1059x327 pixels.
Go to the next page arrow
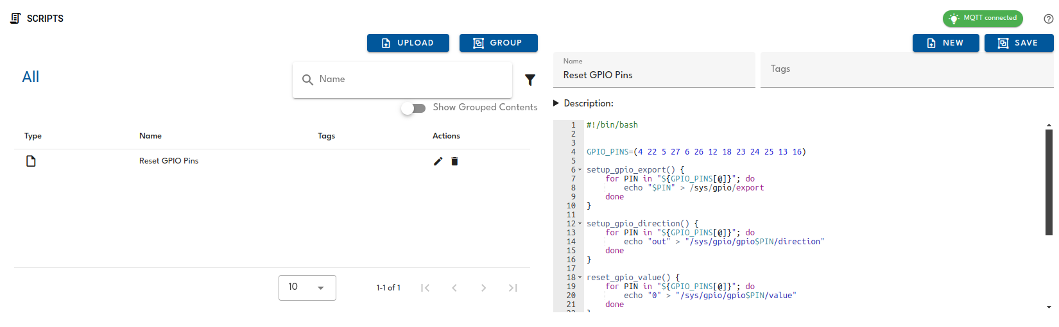(x=483, y=288)
